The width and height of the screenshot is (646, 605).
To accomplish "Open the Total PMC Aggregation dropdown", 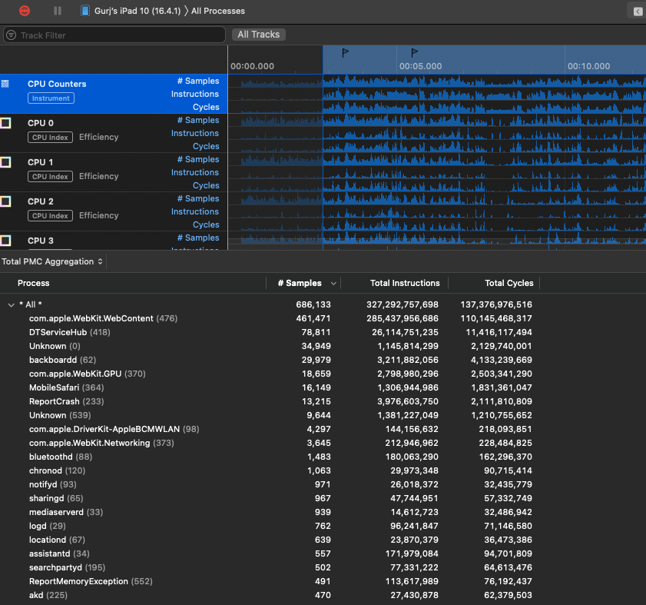I will coord(52,261).
